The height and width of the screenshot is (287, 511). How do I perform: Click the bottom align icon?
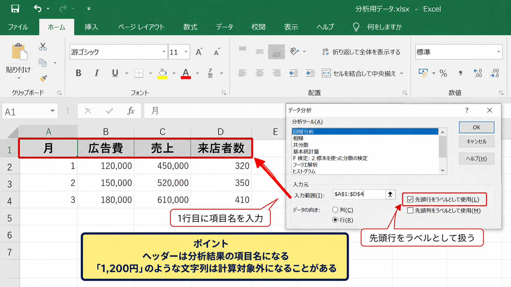tap(277, 52)
